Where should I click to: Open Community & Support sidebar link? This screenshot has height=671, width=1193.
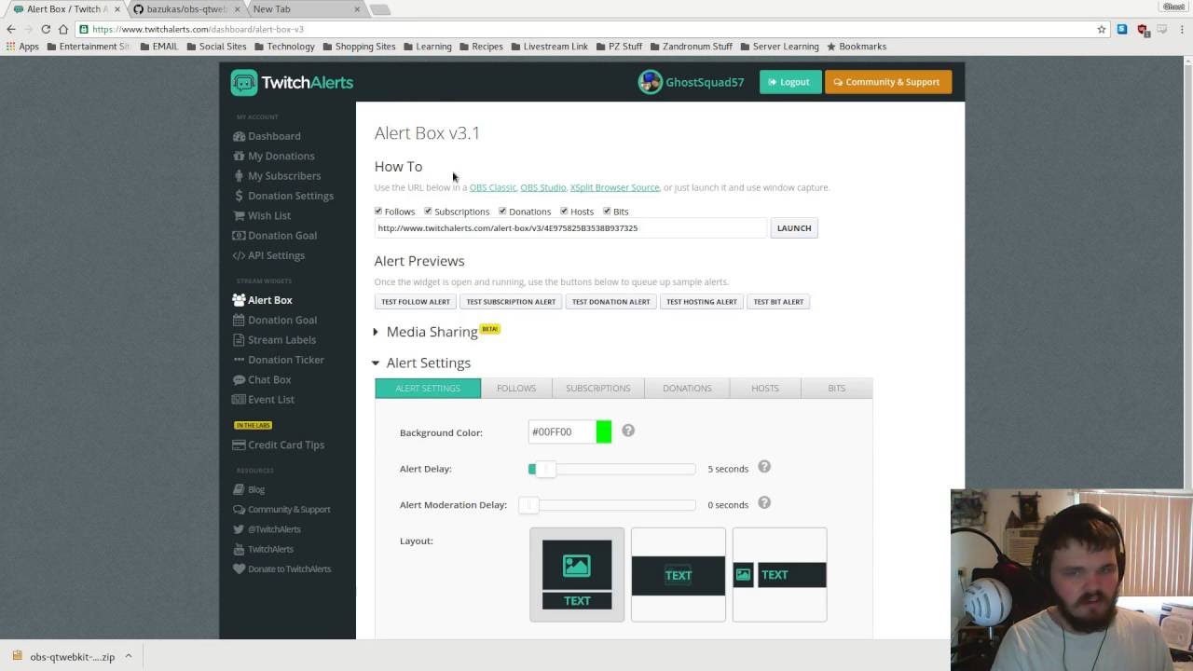click(281, 509)
